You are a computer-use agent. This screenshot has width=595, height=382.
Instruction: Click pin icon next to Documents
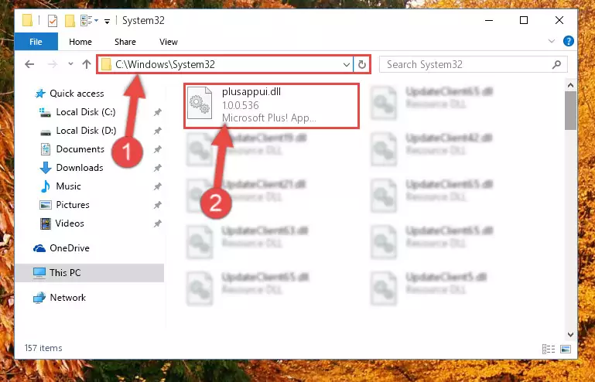point(158,149)
